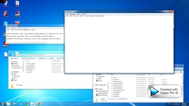Screen dimensions: 189x106
Task: Open the Papierkorb recycle bin desktop icon
Action: pos(6,4)
